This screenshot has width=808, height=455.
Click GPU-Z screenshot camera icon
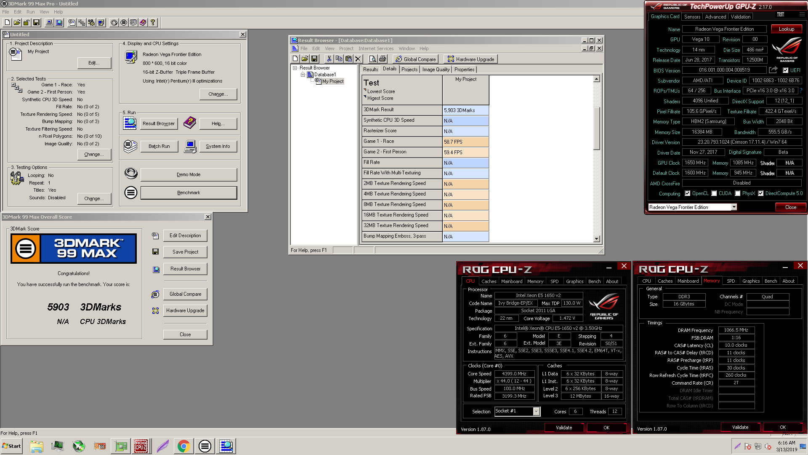pyautogui.click(x=780, y=14)
